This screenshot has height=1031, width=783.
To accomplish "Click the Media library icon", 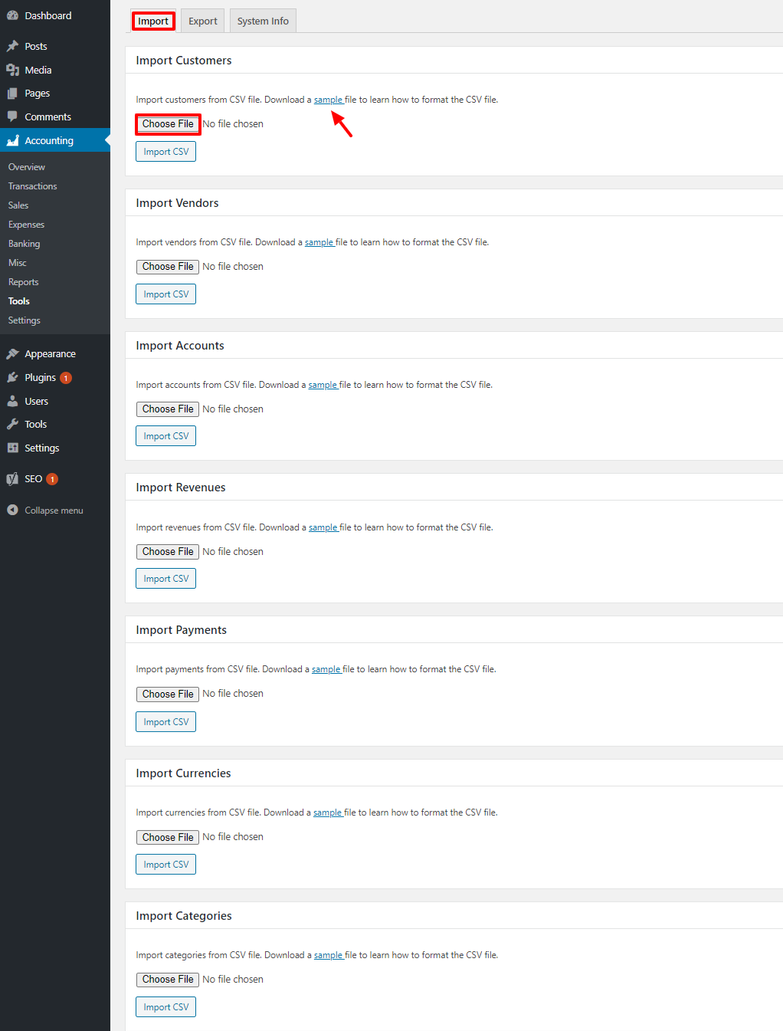I will [12, 70].
